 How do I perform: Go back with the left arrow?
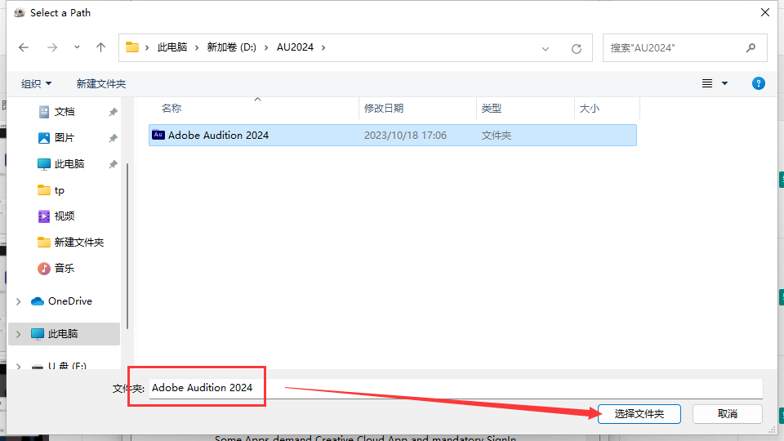pyautogui.click(x=24, y=47)
